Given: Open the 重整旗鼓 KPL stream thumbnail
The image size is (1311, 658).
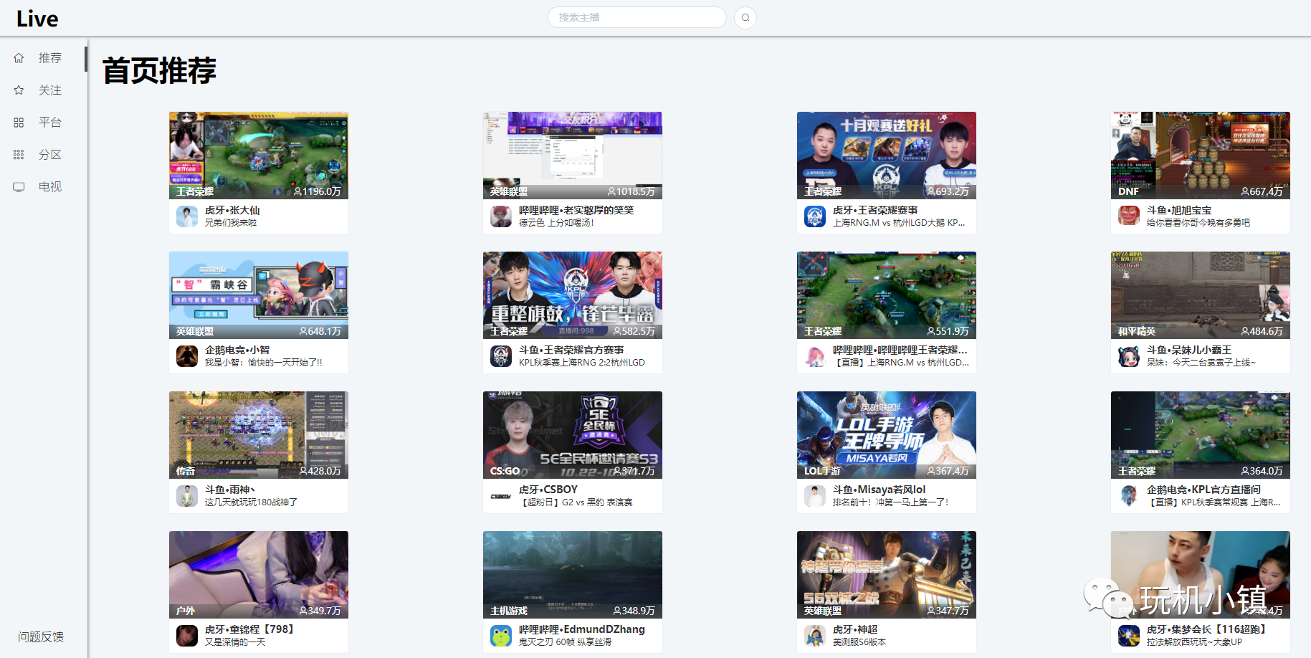Looking at the screenshot, I should 573,295.
